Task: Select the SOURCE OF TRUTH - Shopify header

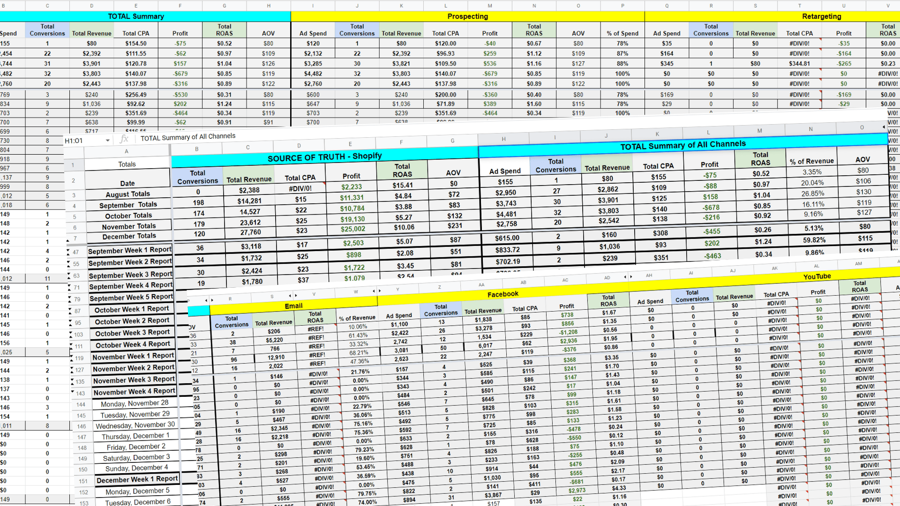Action: [x=324, y=157]
